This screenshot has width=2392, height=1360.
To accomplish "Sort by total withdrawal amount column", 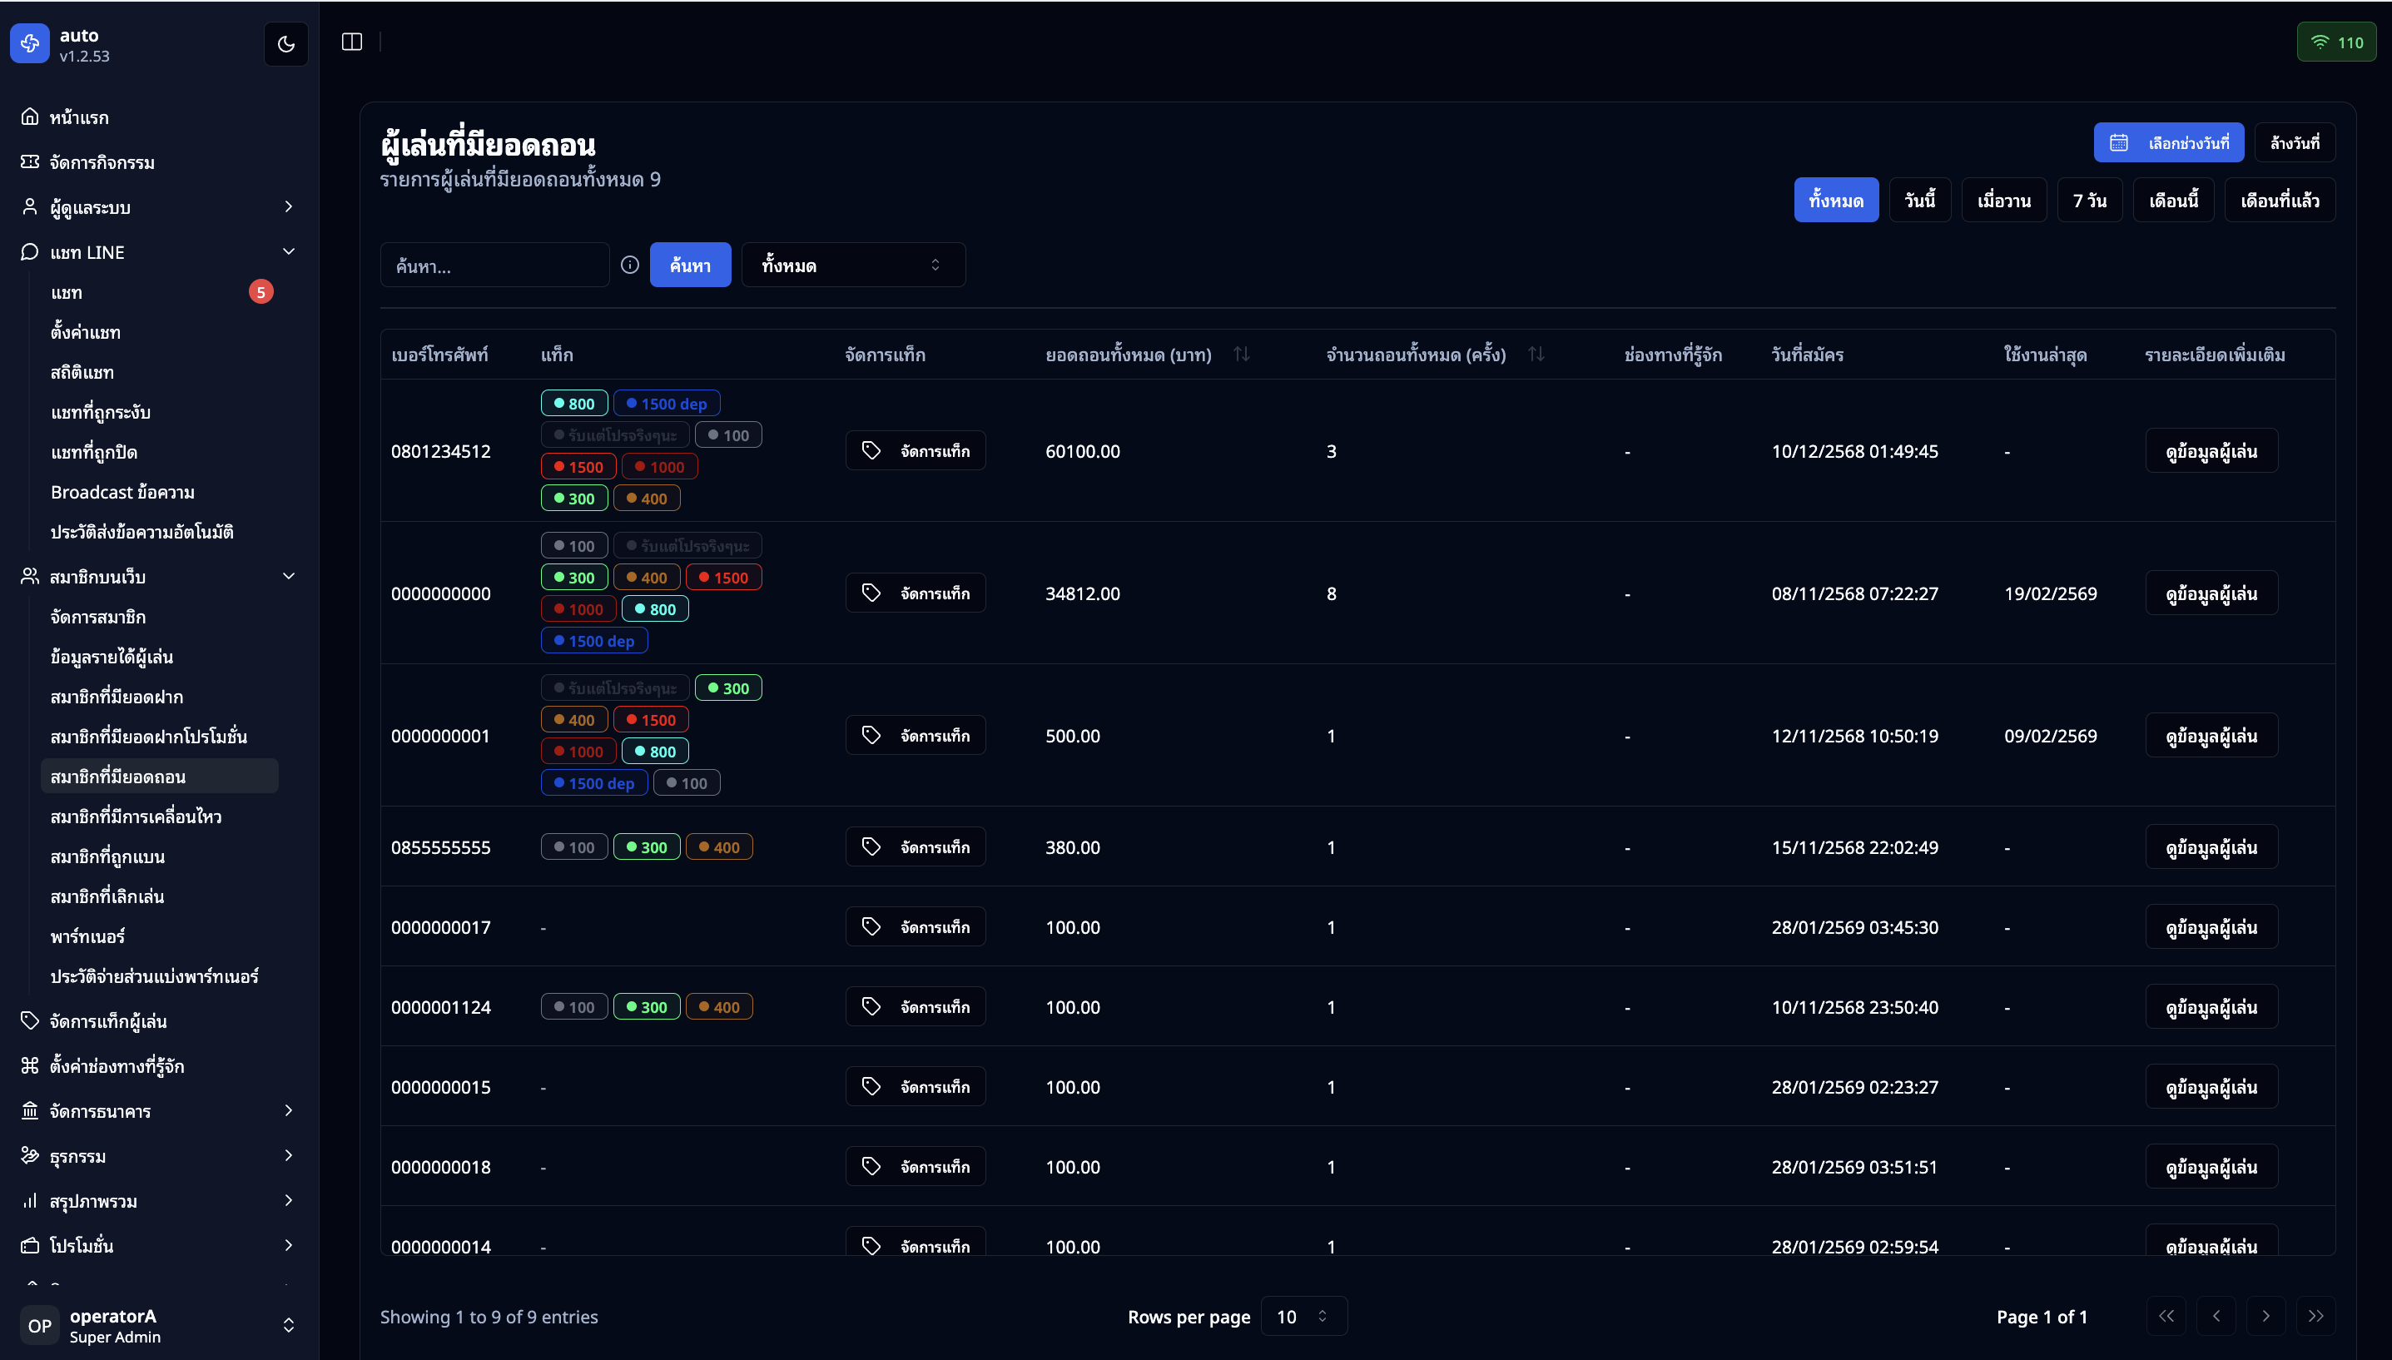I will tap(1241, 354).
